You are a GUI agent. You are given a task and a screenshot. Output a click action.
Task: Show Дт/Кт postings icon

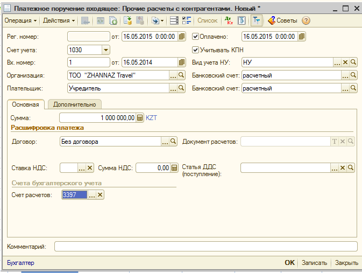point(229,20)
